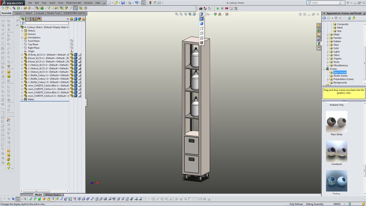Open the PropertyManager tab

28,19
